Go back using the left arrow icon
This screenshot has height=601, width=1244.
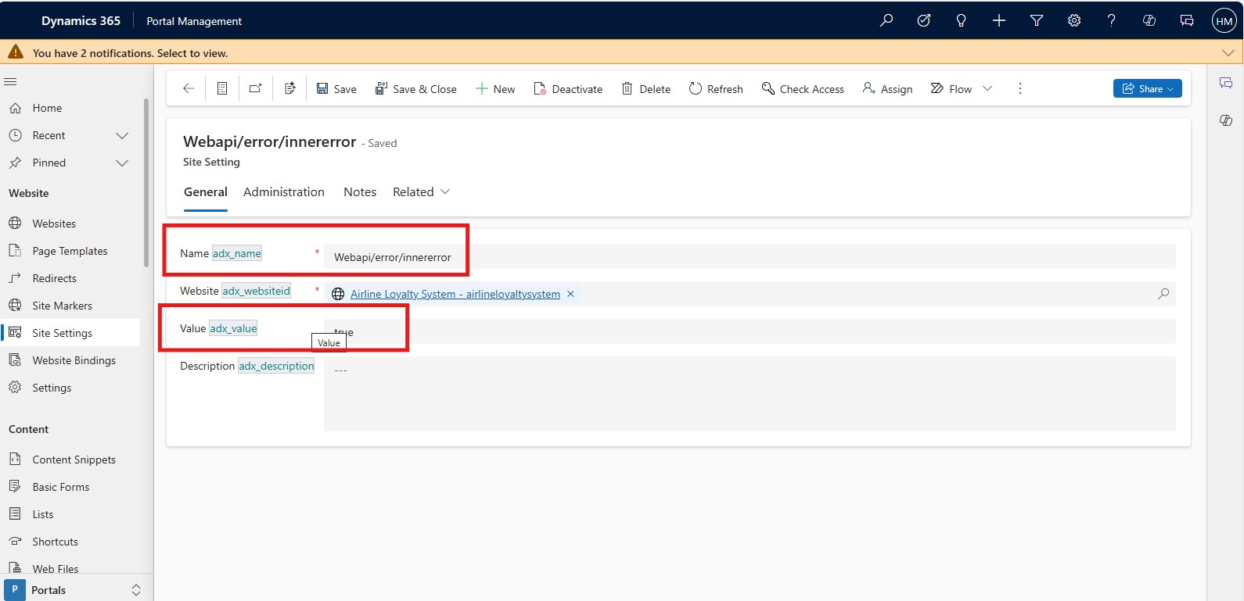tap(189, 89)
